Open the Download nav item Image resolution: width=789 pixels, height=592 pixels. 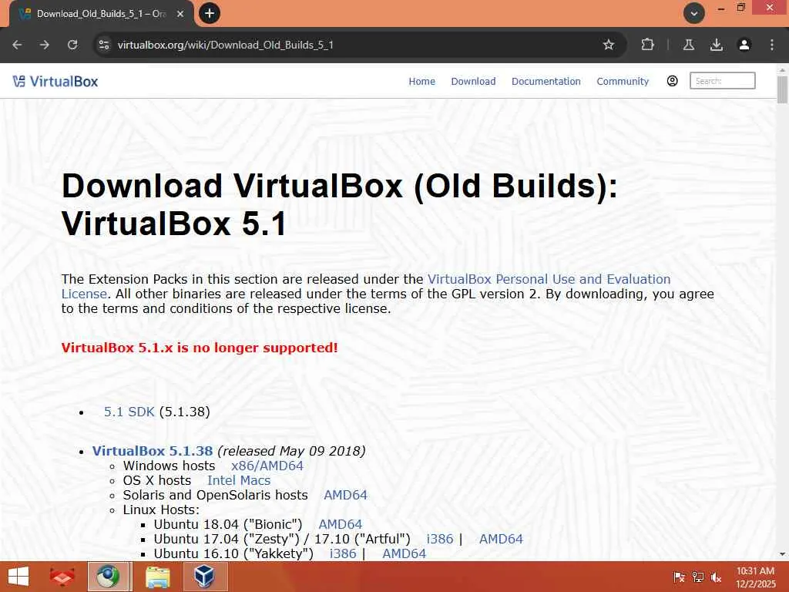coord(473,81)
